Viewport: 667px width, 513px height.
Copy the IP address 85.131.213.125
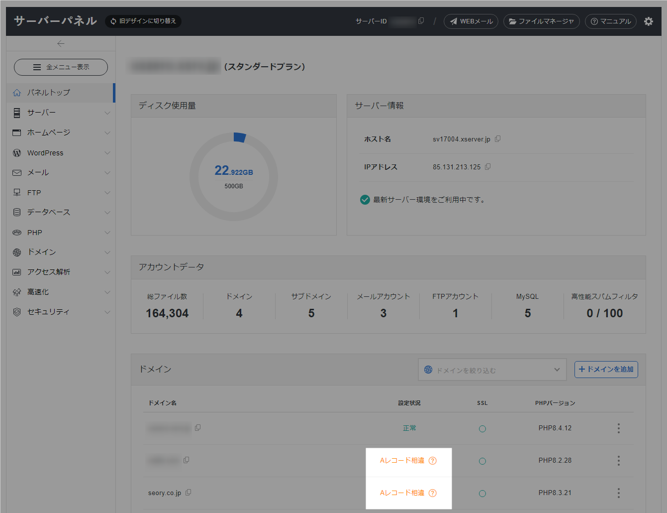point(487,166)
